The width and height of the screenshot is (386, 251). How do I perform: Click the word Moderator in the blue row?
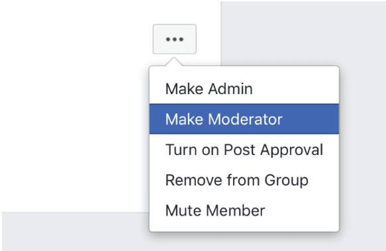coord(245,119)
